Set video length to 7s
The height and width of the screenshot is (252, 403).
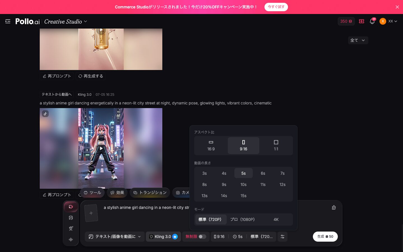tap(282, 173)
